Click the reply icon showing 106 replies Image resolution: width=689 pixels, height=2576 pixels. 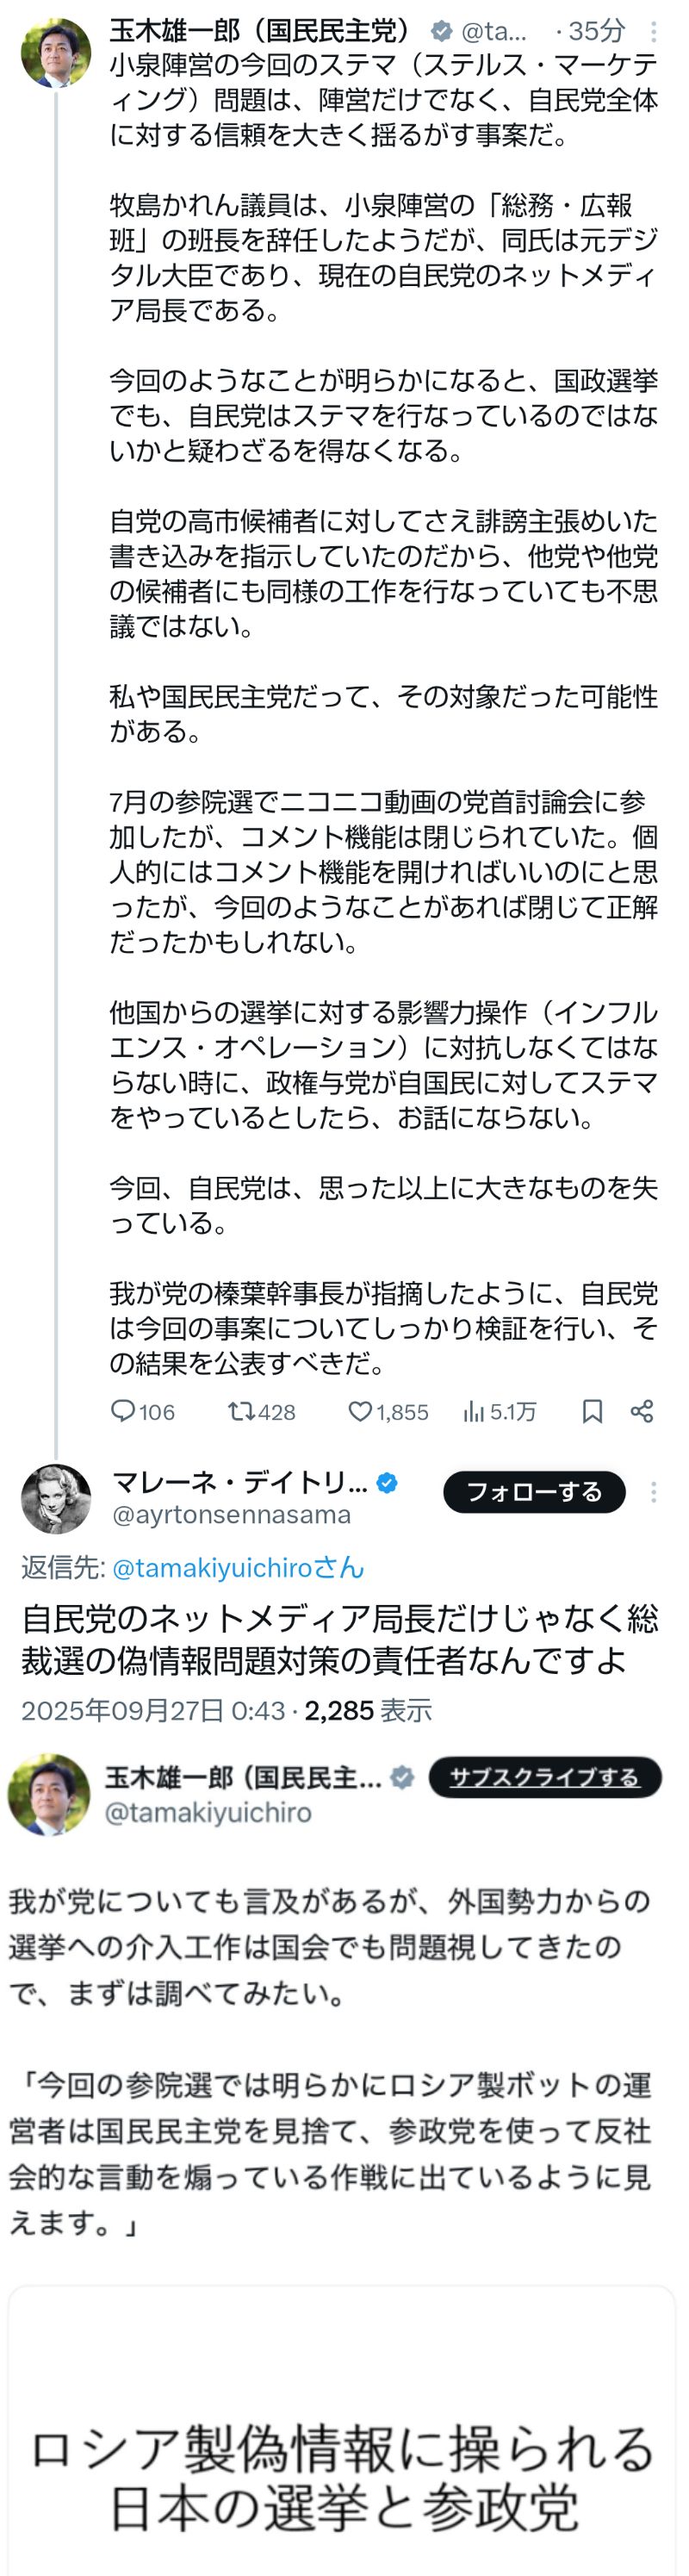[x=123, y=1410]
